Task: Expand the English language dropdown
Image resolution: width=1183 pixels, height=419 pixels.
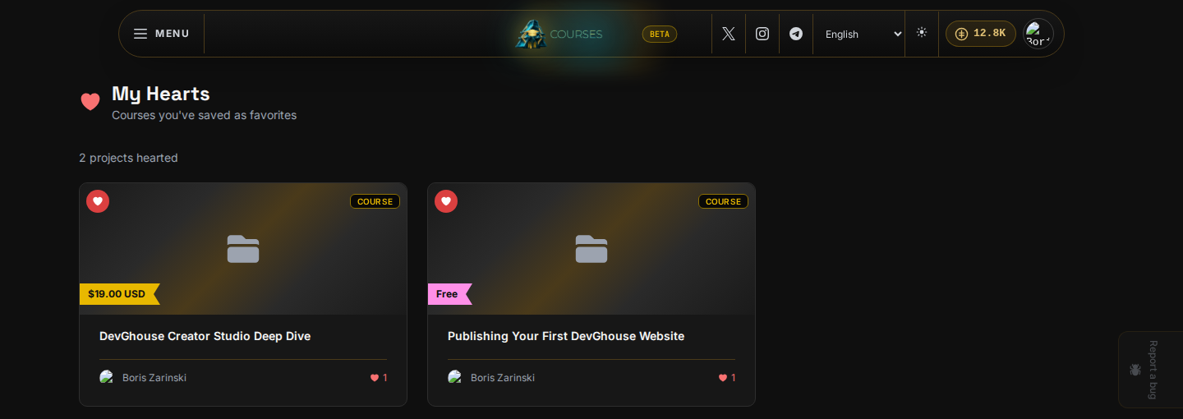Action: pos(863,34)
